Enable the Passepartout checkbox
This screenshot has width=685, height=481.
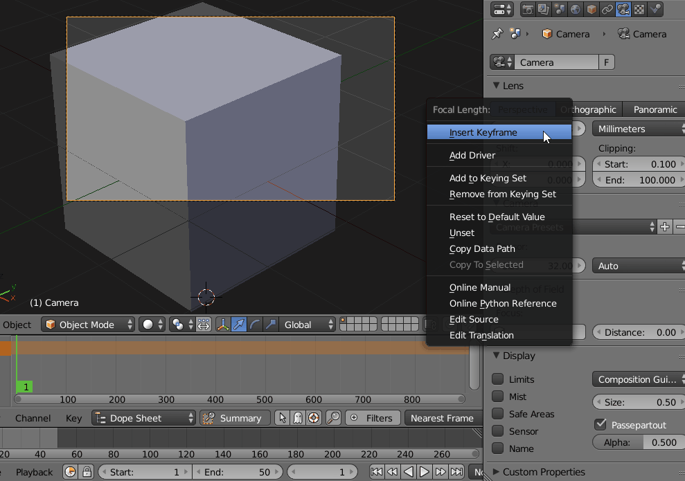tap(600, 424)
